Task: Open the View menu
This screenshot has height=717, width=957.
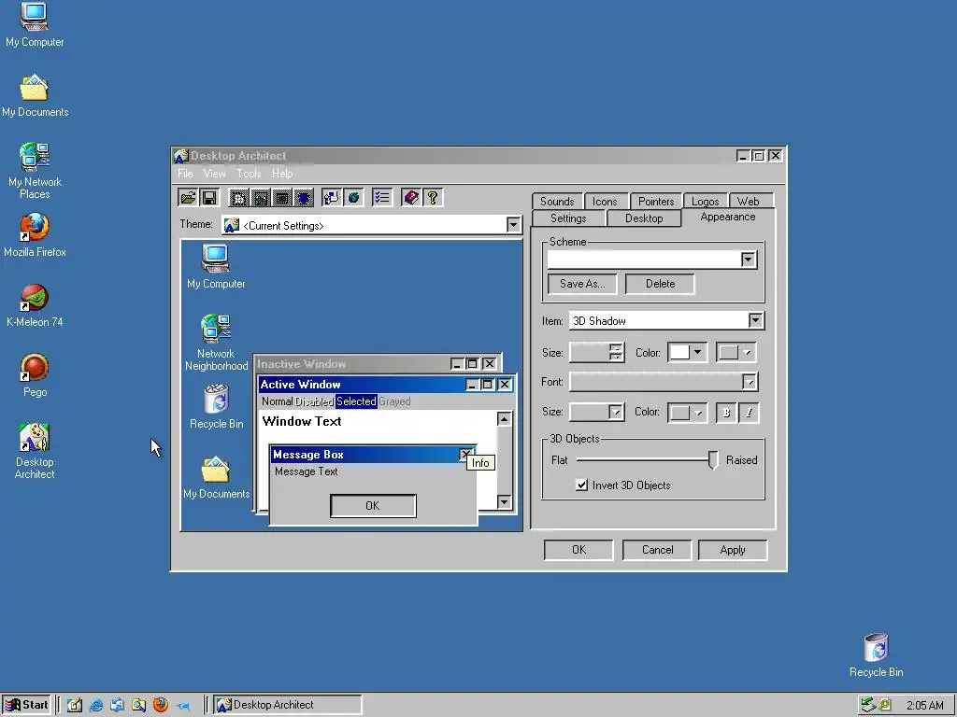Action: point(214,174)
